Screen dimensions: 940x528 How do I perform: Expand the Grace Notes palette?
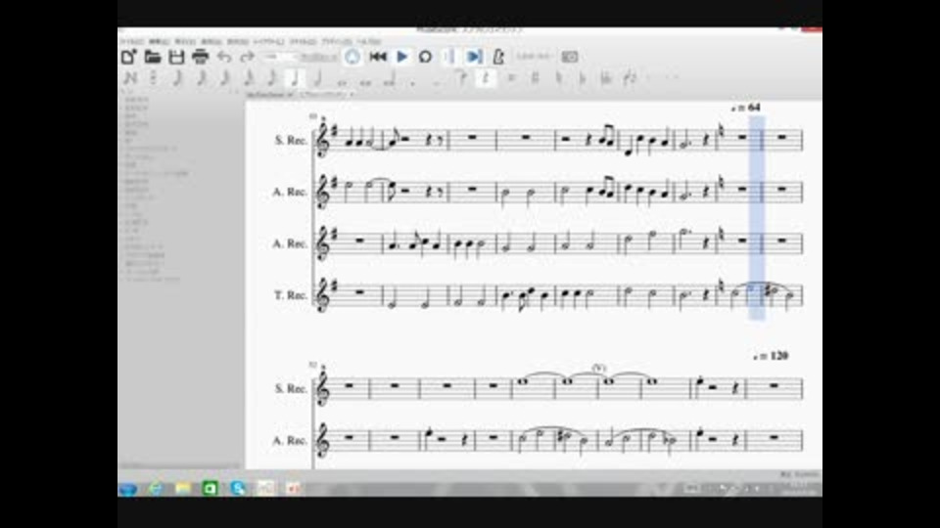[x=137, y=100]
